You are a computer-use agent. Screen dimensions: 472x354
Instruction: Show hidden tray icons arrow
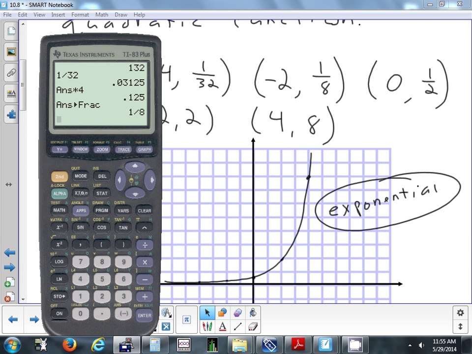point(410,345)
